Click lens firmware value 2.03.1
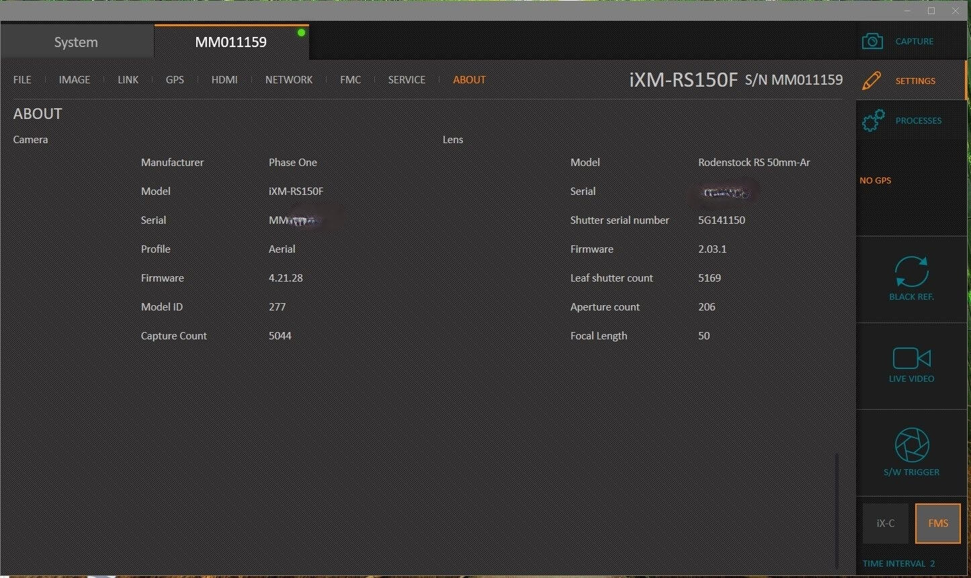 tap(712, 249)
